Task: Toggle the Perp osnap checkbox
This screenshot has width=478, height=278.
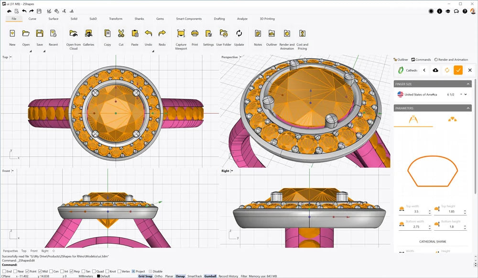Action: coord(71,271)
